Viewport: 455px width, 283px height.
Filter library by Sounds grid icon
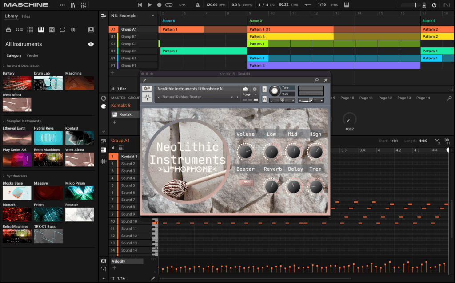coord(30,30)
